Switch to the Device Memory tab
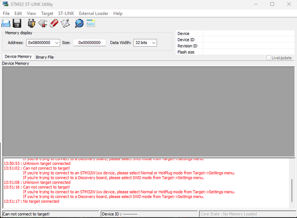Viewport: 297px width, 218px height. coord(18,57)
